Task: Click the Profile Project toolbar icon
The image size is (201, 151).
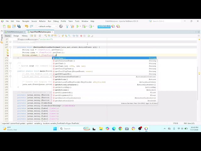Action: (x=90, y=26)
